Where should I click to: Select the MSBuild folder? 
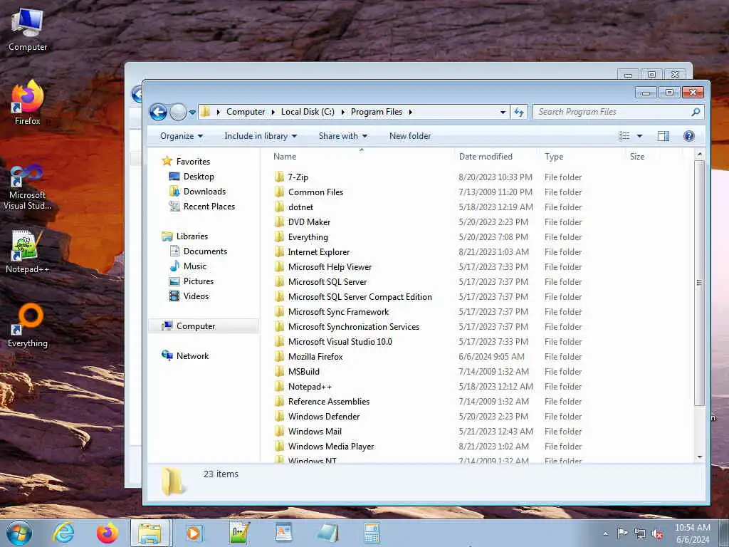point(303,372)
